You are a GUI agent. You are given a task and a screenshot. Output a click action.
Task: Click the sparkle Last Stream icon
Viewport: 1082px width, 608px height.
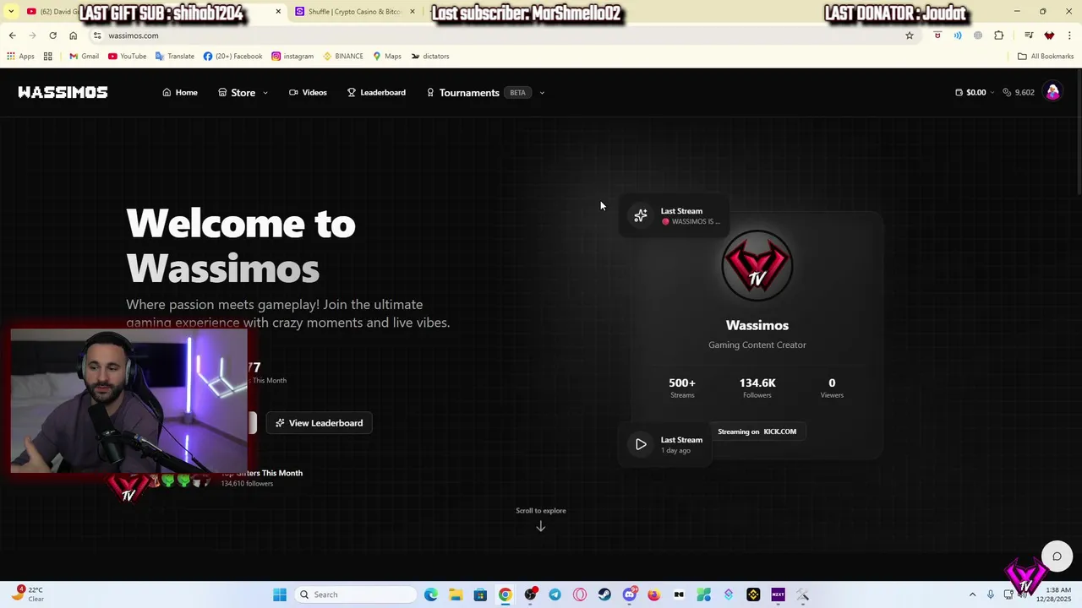pos(641,215)
